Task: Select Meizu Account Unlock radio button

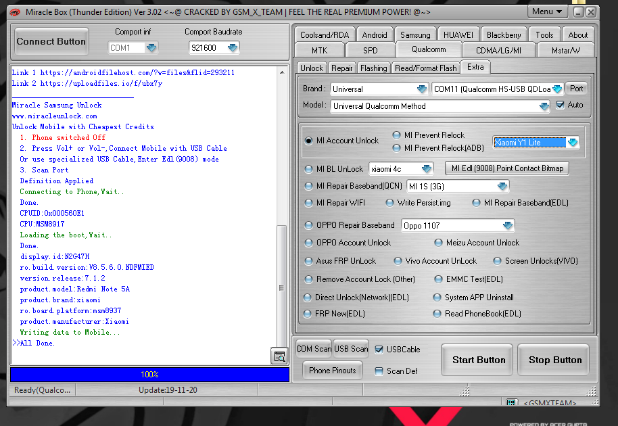Action: pyautogui.click(x=438, y=243)
